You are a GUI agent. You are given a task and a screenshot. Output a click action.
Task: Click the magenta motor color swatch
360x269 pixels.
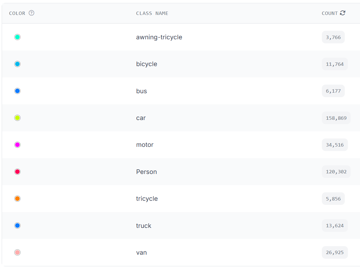pyautogui.click(x=17, y=145)
